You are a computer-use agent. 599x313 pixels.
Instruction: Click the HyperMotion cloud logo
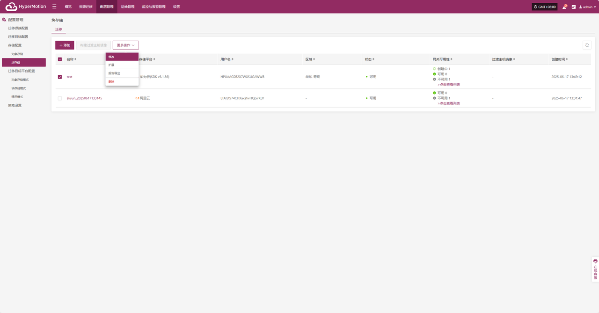[11, 7]
